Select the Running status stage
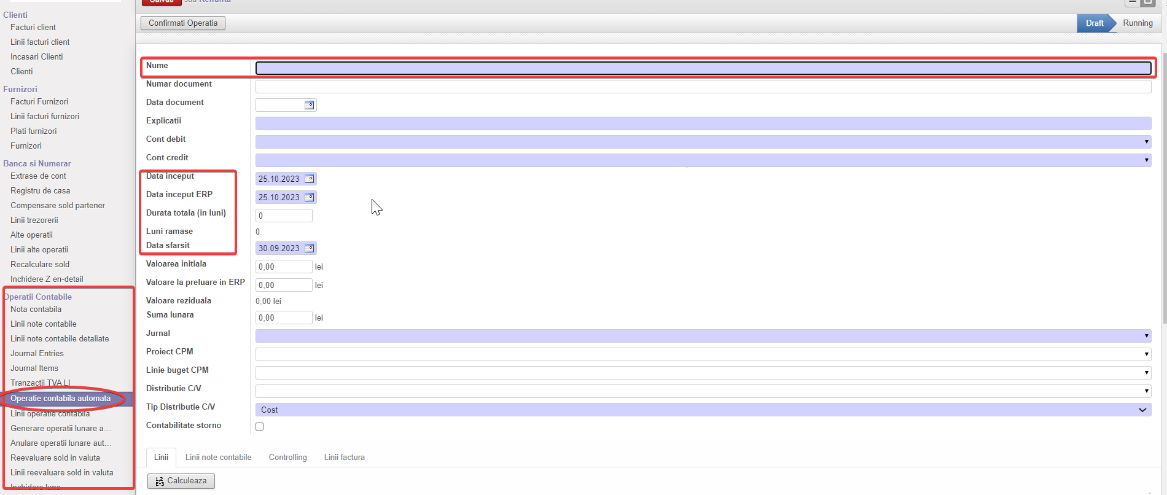Viewport: 1167px width, 495px height. (x=1138, y=23)
